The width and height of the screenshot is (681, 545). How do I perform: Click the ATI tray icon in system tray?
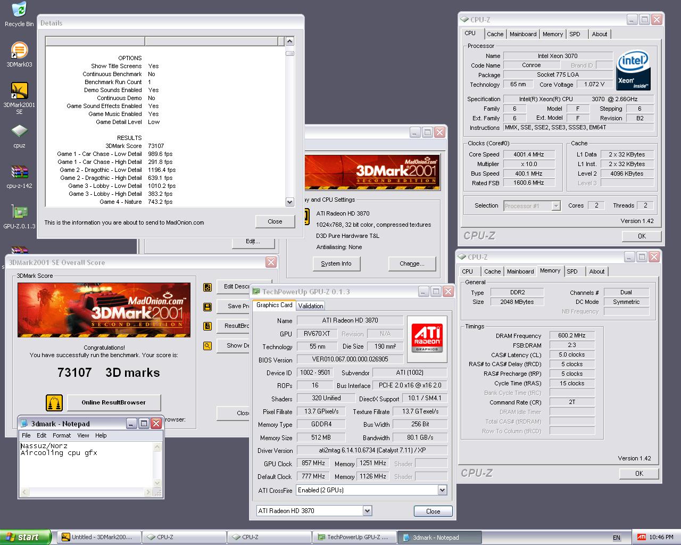pyautogui.click(x=642, y=537)
